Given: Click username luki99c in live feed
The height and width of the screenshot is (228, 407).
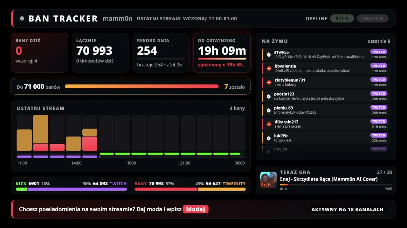Looking at the screenshot, I should coord(281,136).
